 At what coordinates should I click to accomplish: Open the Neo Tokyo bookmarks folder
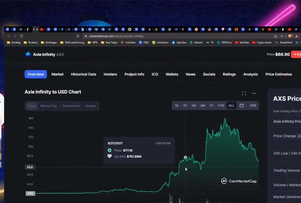pos(109,43)
